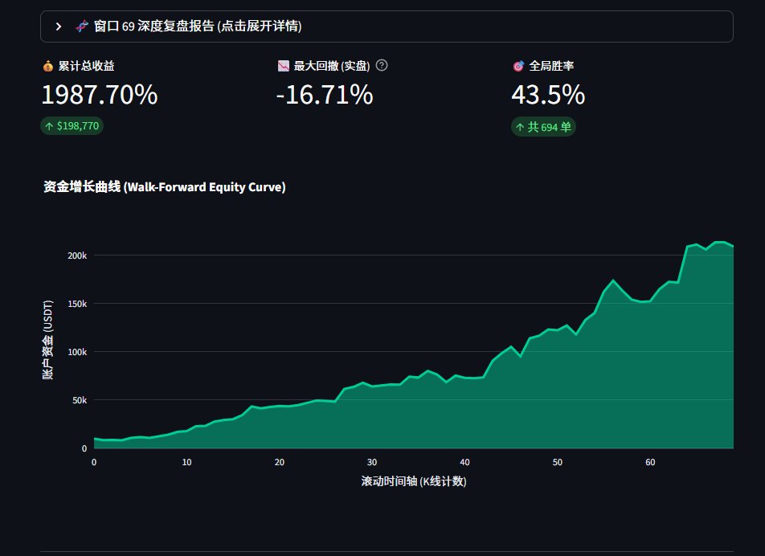Click the 资金增长曲线 chart title
Image resolution: width=765 pixels, height=556 pixels.
click(164, 187)
